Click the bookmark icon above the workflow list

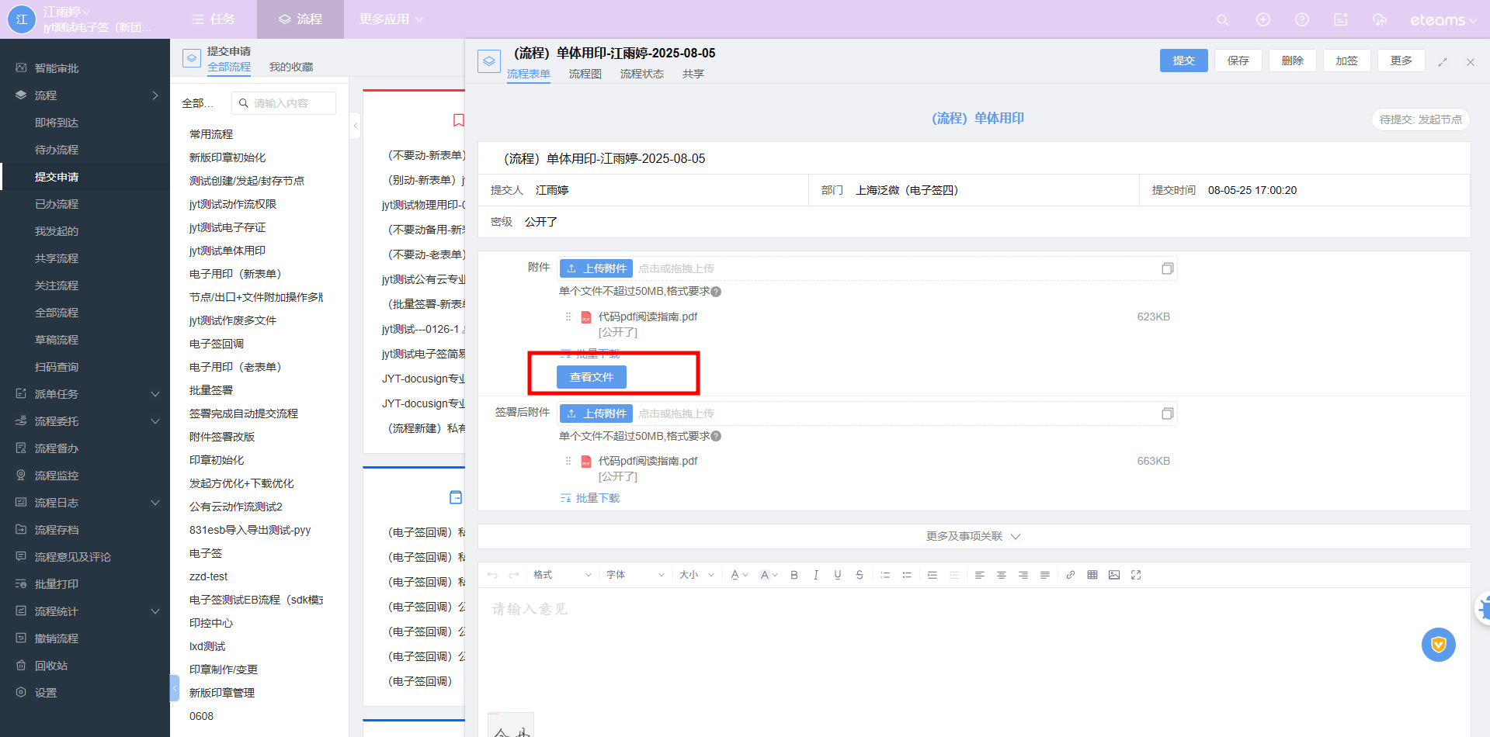click(458, 120)
